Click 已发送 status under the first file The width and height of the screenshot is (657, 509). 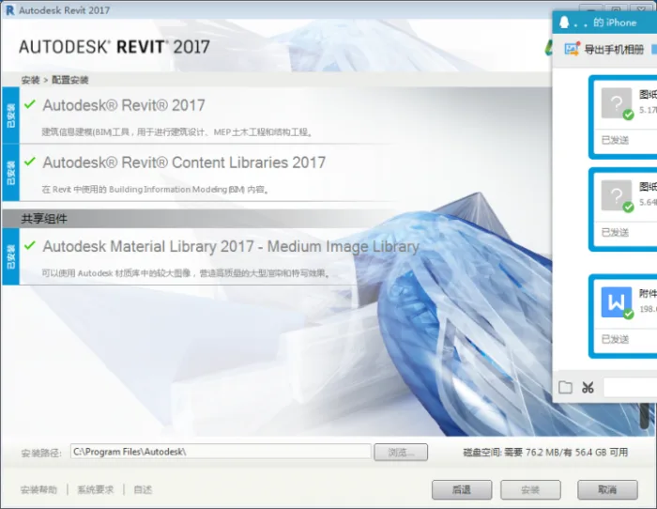[x=615, y=140]
